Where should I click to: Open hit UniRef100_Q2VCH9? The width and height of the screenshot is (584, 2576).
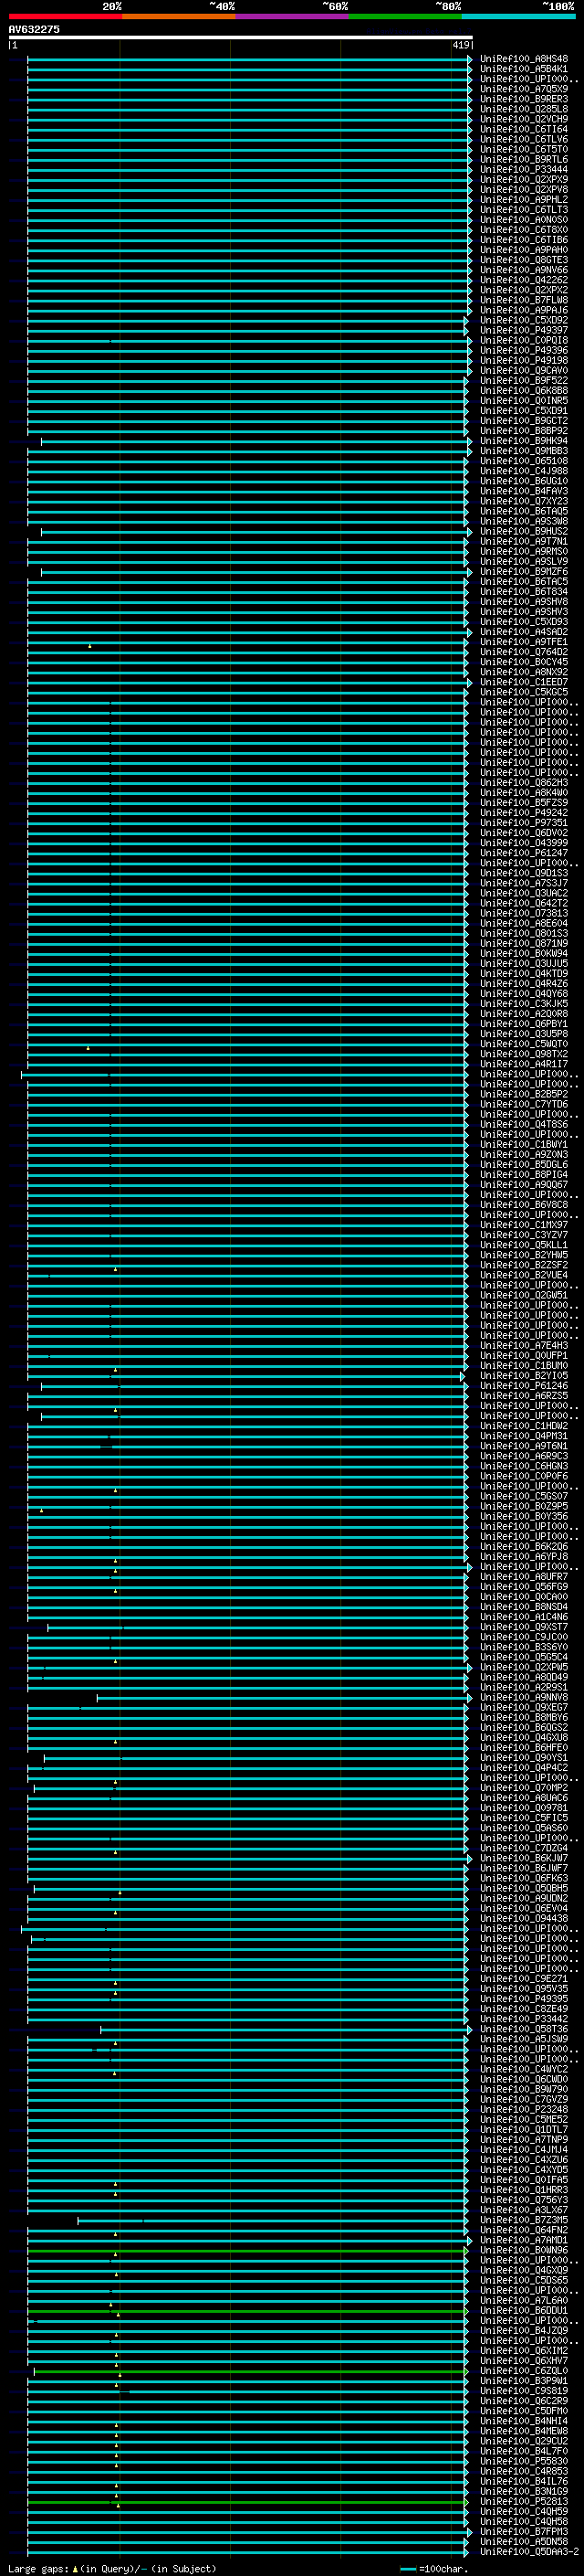[x=524, y=119]
